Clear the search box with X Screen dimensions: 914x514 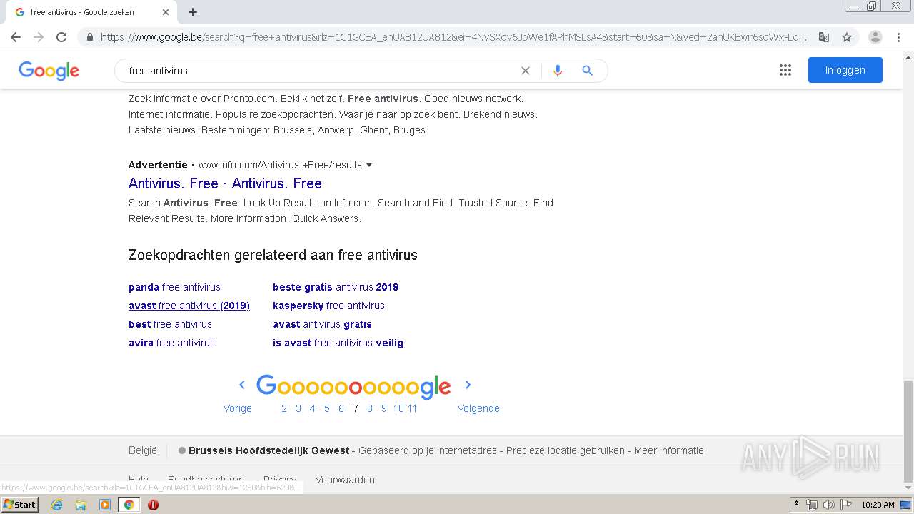click(526, 71)
